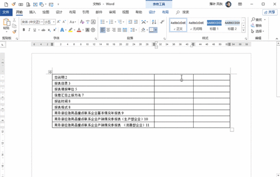280x177 pixels.
Task: Open the Borders dropdown arrow
Action: (156, 30)
